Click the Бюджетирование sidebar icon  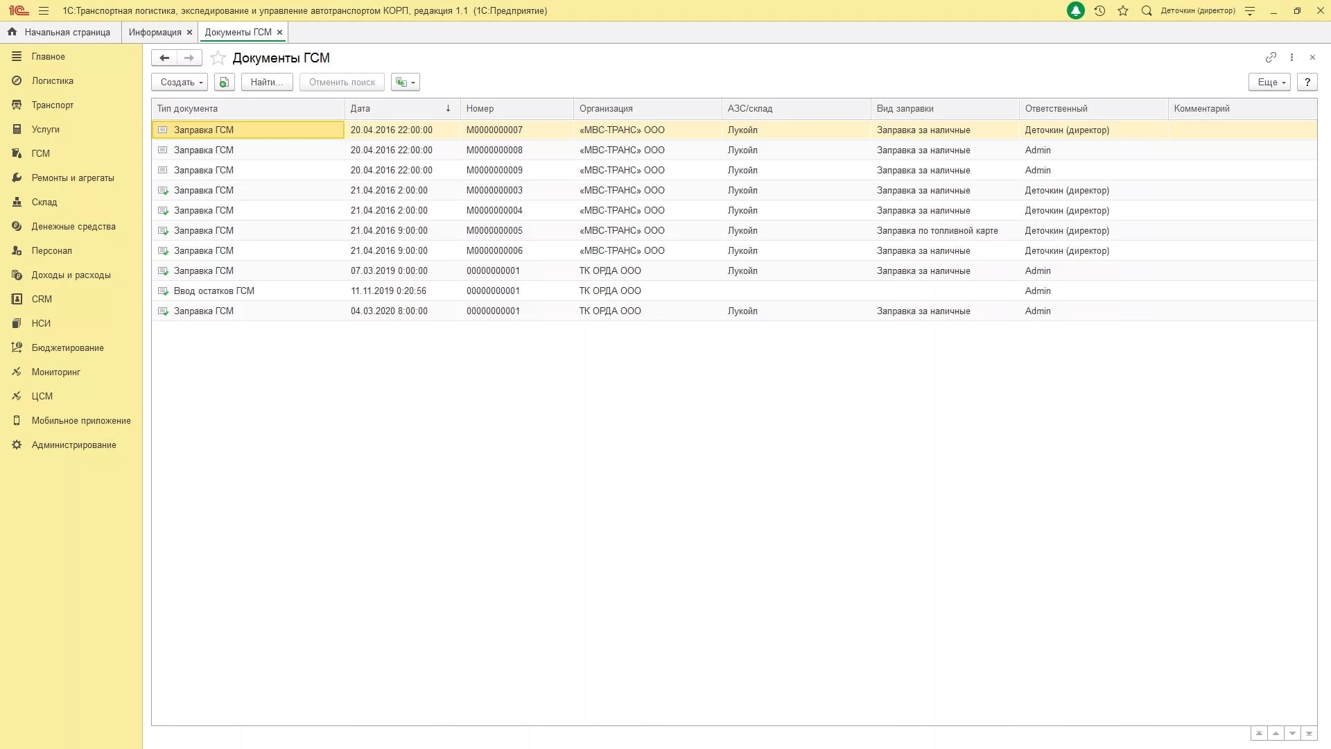(17, 347)
